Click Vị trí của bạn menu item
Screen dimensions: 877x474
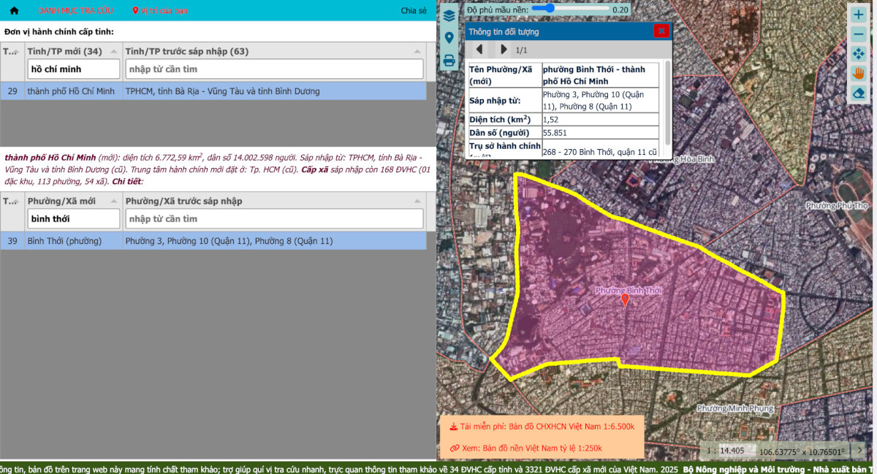(x=160, y=11)
